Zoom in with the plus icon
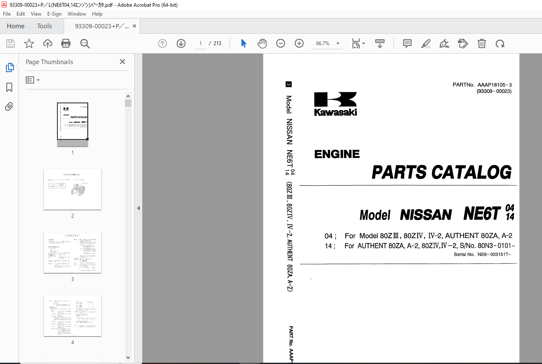The height and width of the screenshot is (364, 542). [x=299, y=43]
